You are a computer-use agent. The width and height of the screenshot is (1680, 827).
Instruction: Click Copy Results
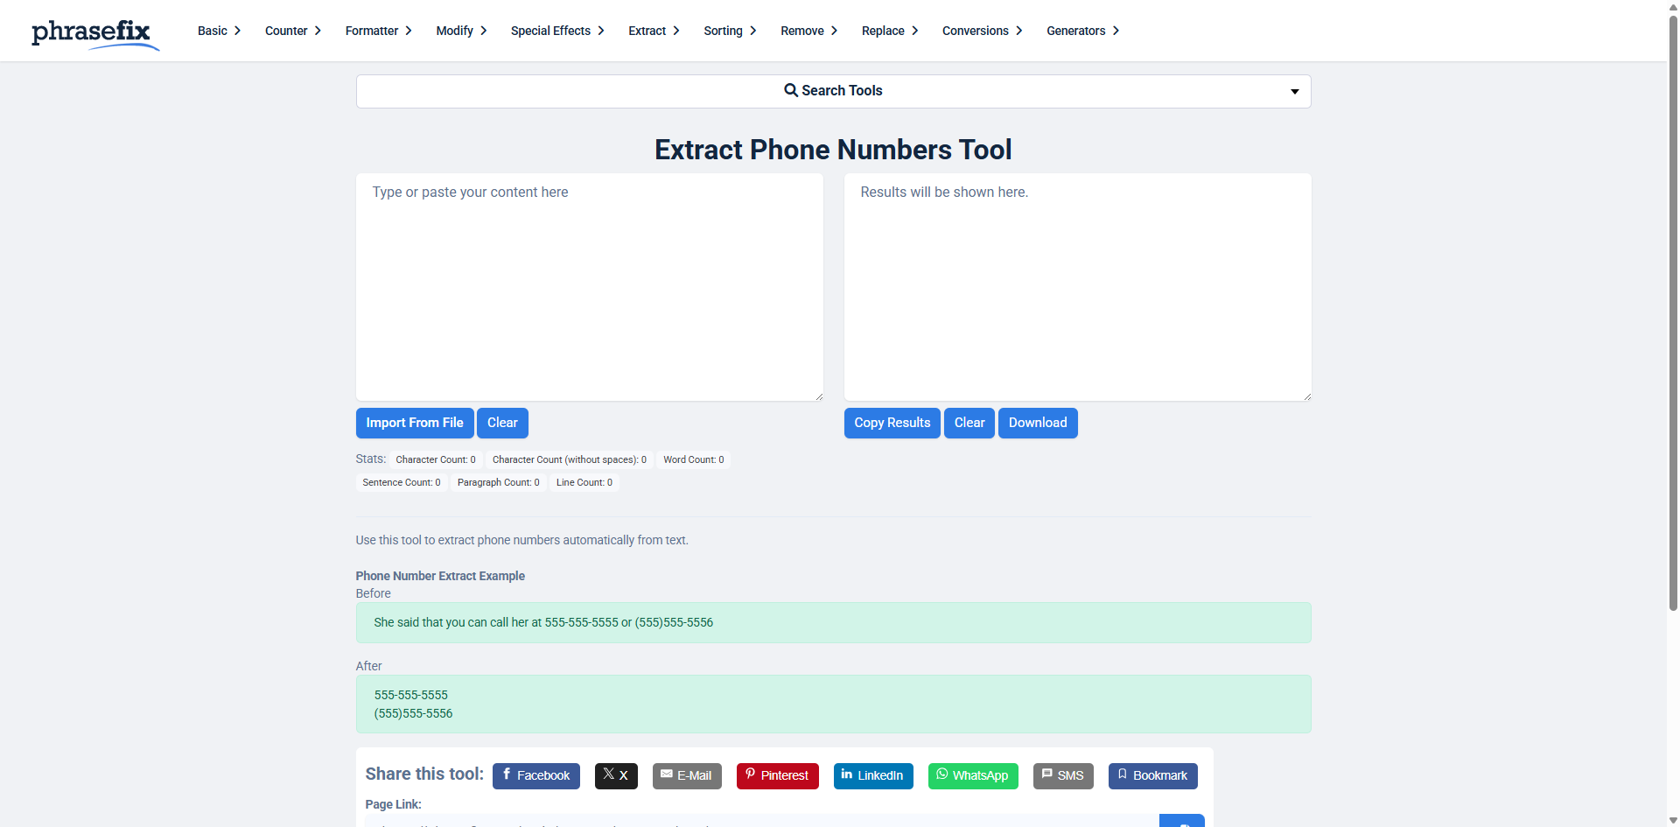click(x=892, y=423)
